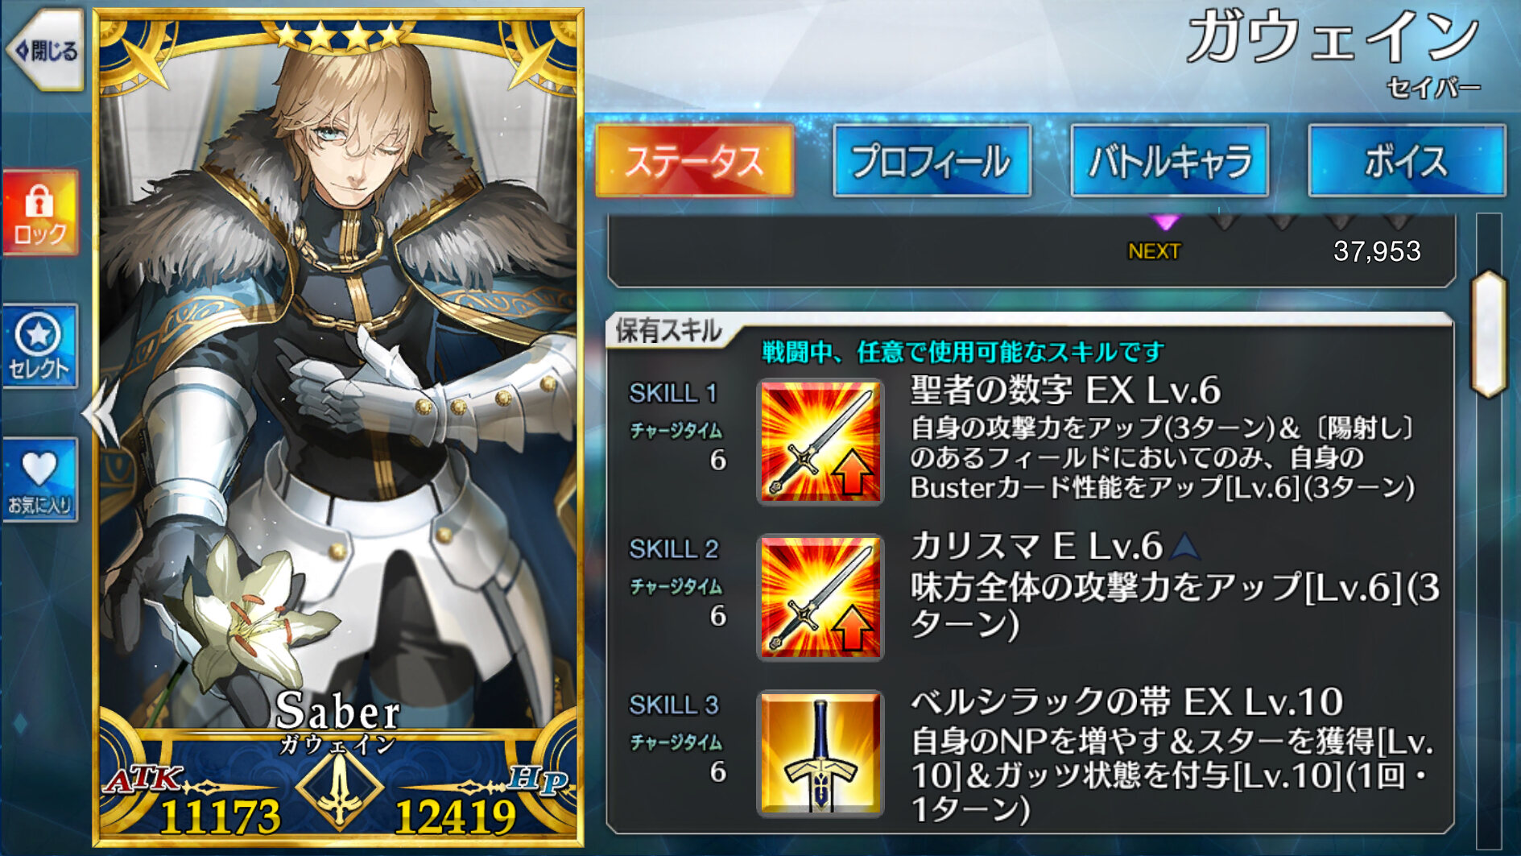Toggle the セレクト star icon
The width and height of the screenshot is (1521, 856).
click(39, 346)
